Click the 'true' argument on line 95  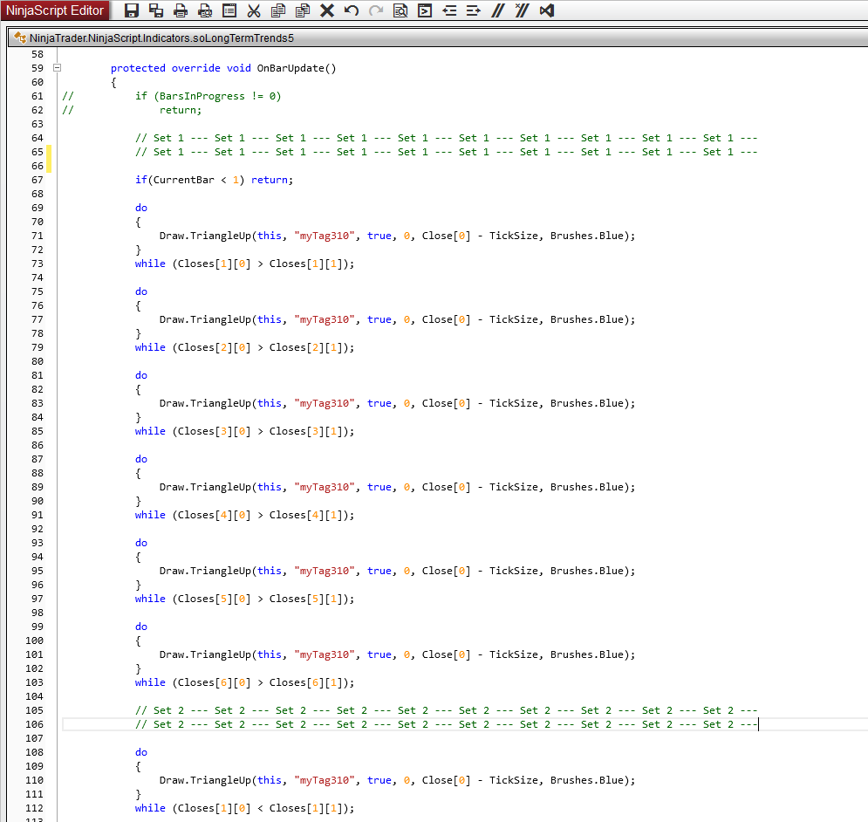379,571
